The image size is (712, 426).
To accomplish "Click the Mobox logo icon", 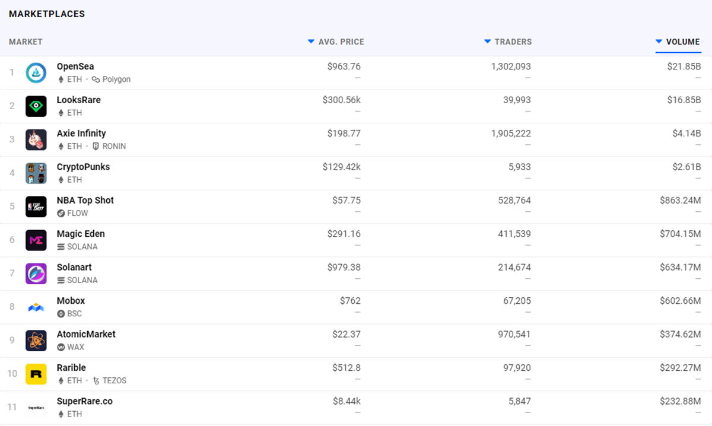I will pyautogui.click(x=36, y=307).
